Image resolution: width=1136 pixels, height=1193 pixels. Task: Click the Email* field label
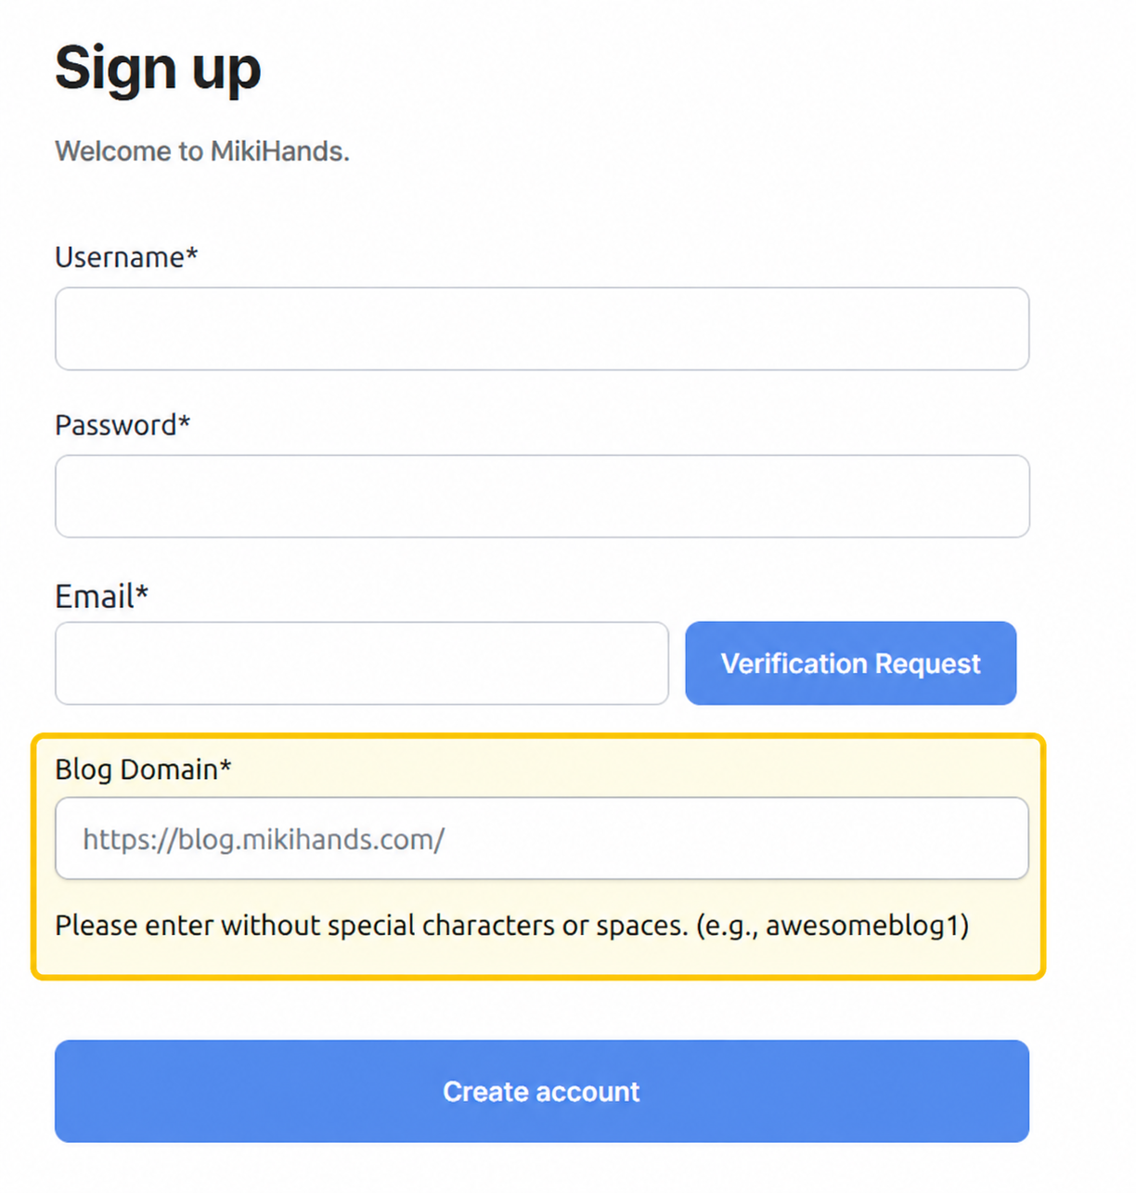pyautogui.click(x=101, y=596)
